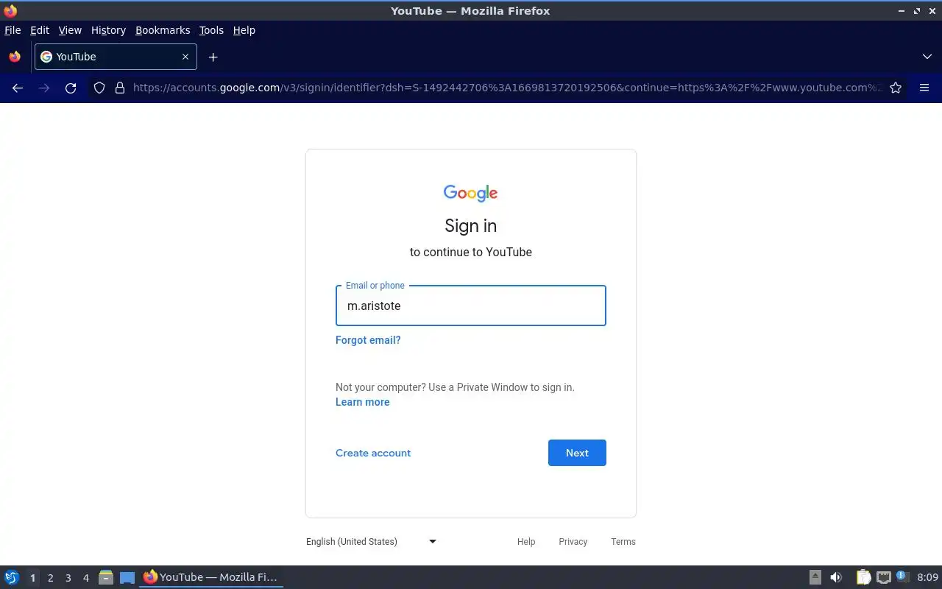Open the English (United States) language dropdown
942x589 pixels.
[372, 541]
